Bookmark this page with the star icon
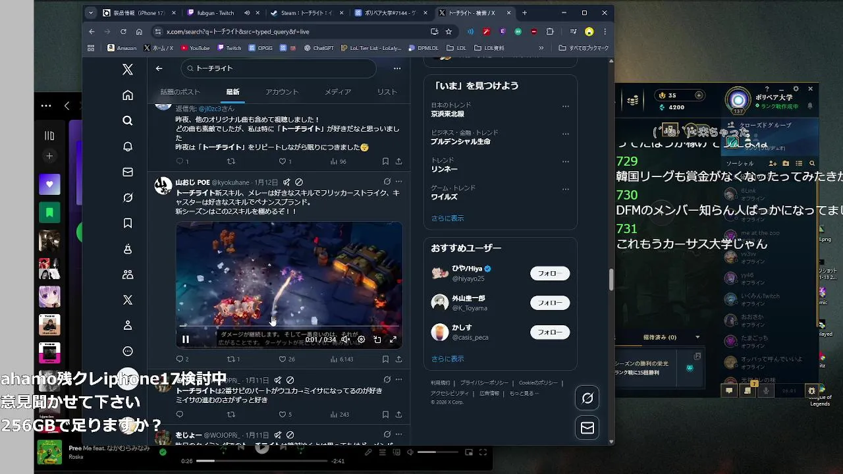Viewport: 843px width, 474px height. pos(449,31)
